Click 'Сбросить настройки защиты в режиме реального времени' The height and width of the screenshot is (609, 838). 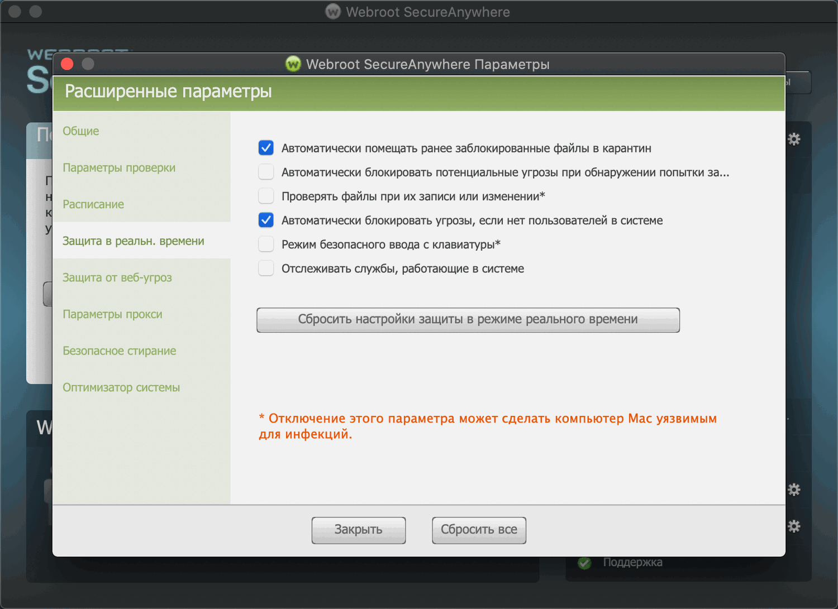468,320
